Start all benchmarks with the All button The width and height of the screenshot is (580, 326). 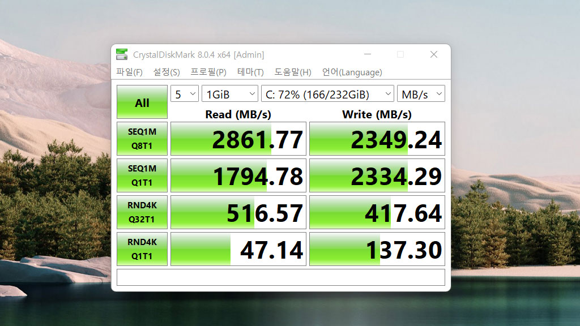(x=142, y=102)
